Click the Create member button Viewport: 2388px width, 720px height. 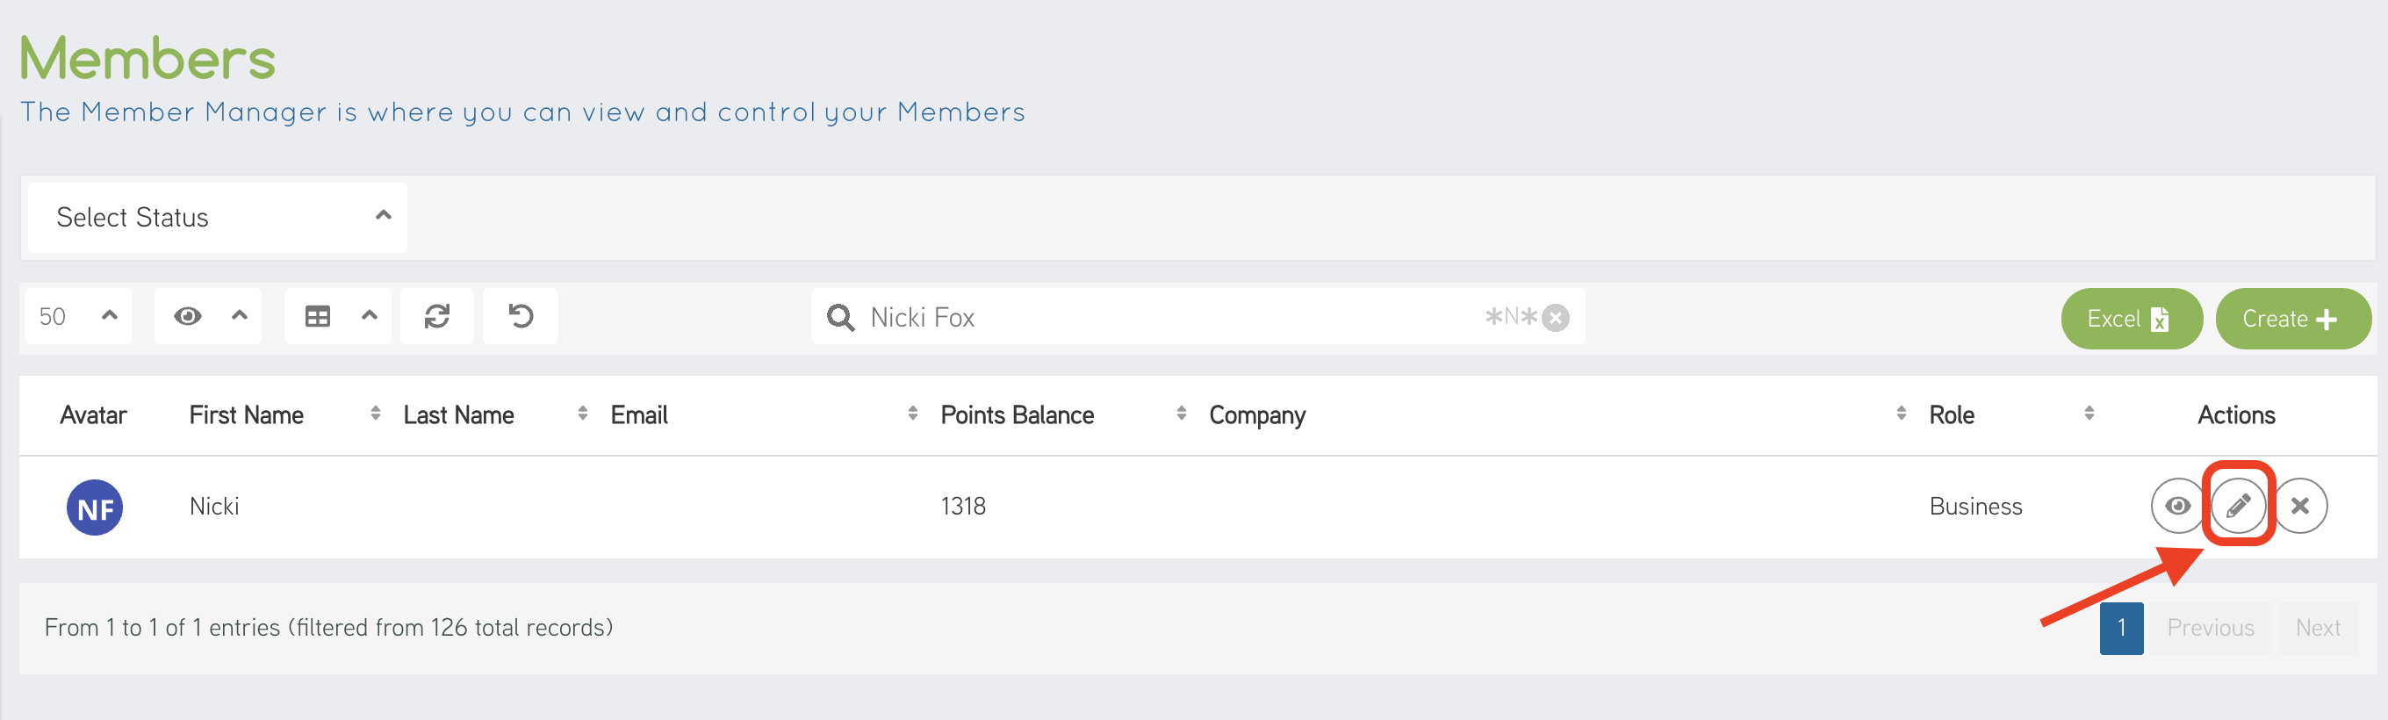[x=2291, y=319]
